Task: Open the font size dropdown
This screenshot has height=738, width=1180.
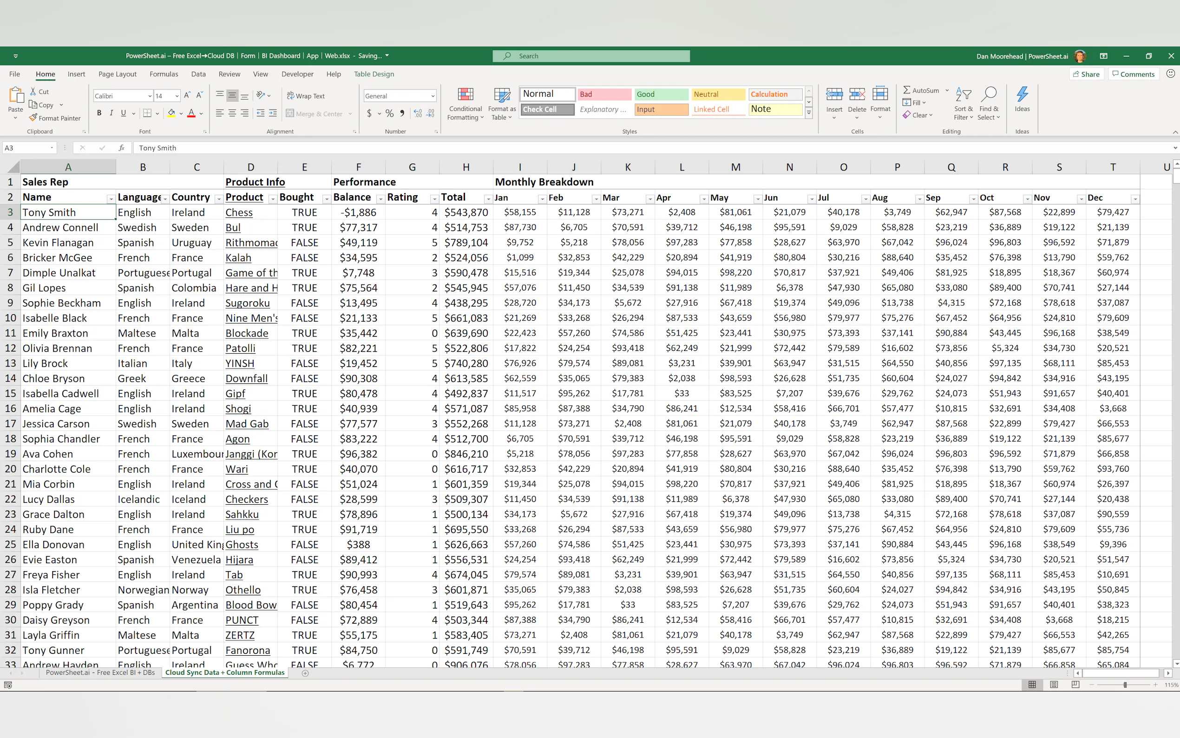Action: [x=177, y=96]
